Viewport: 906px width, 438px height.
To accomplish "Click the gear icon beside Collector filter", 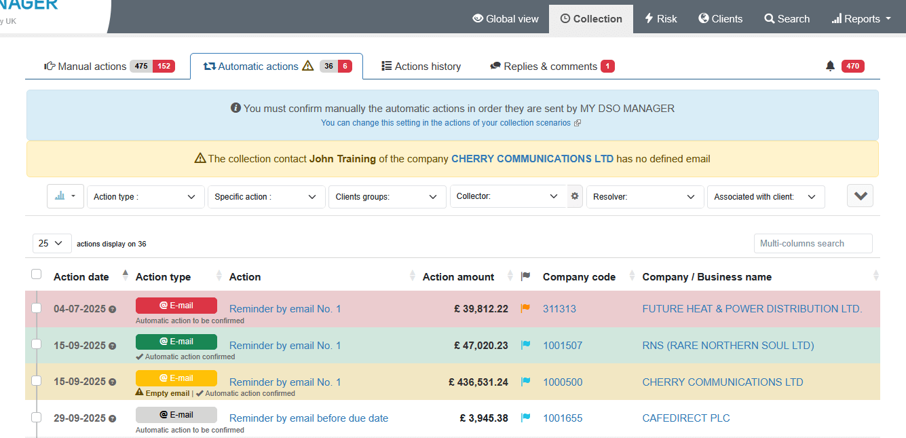I will click(x=575, y=196).
